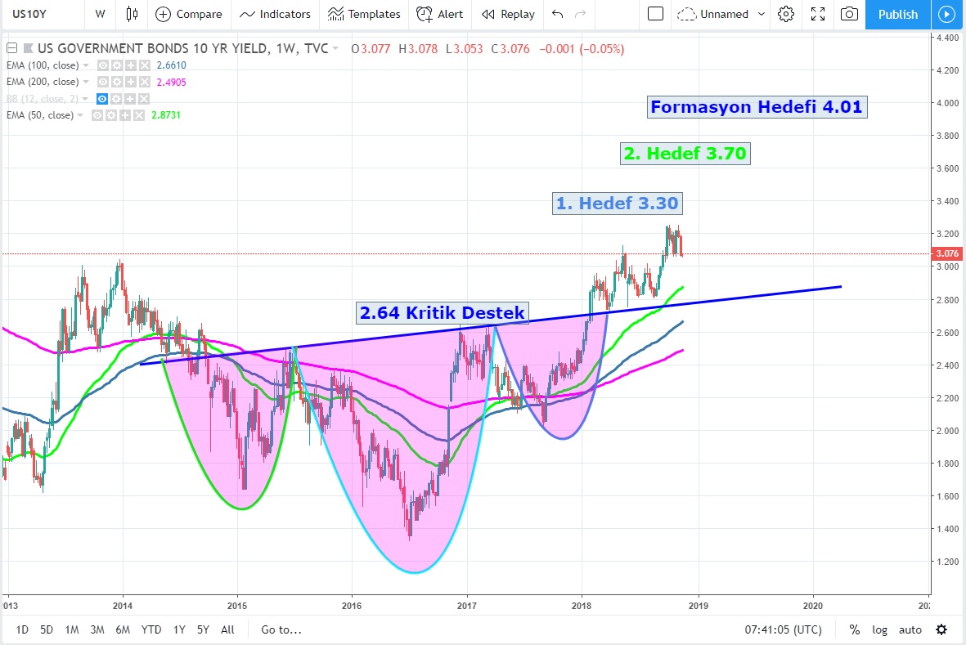The image size is (966, 645).
Task: Click the Compare symbol button
Action: click(x=189, y=14)
